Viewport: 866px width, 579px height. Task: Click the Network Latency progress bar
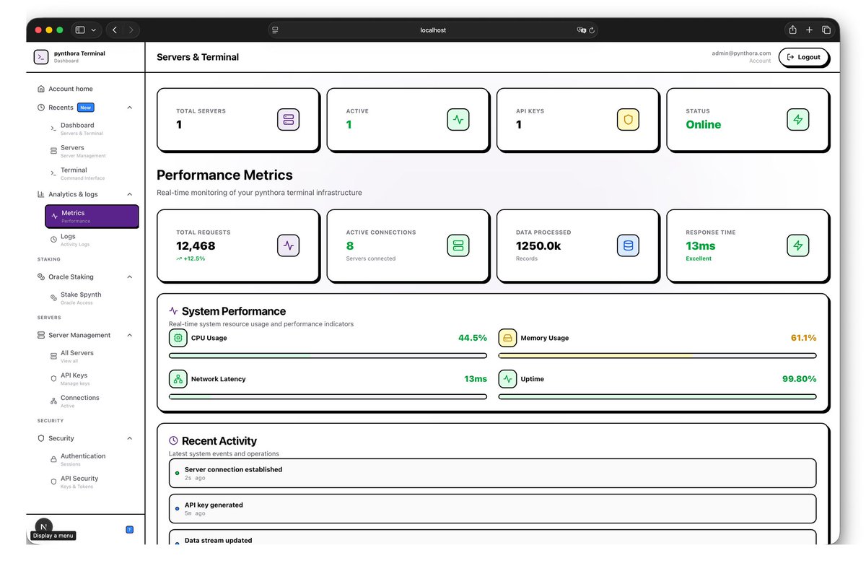328,396
